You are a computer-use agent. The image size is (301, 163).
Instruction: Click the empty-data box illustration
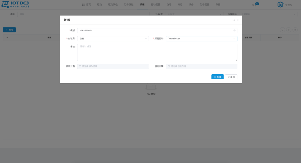[x=151, y=87]
